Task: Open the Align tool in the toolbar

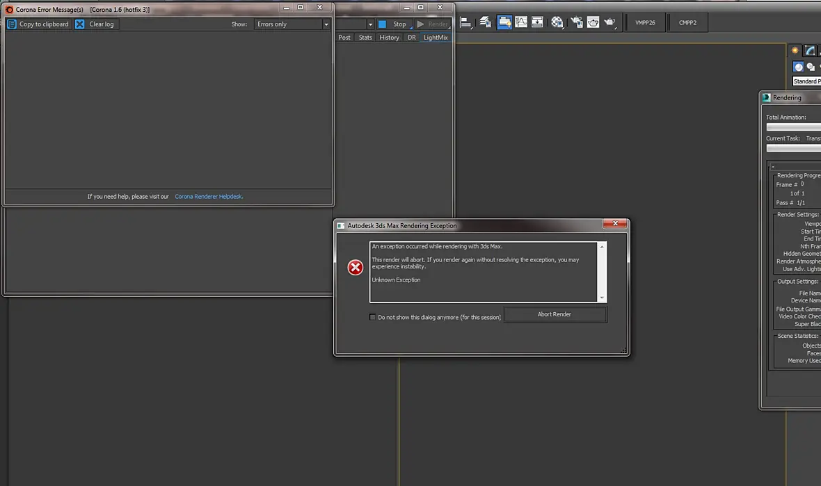Action: coord(465,22)
